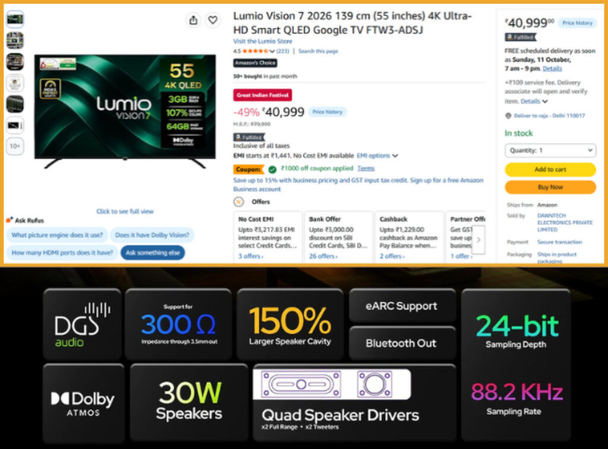Click the In stock text
608x449 pixels.
(x=518, y=134)
